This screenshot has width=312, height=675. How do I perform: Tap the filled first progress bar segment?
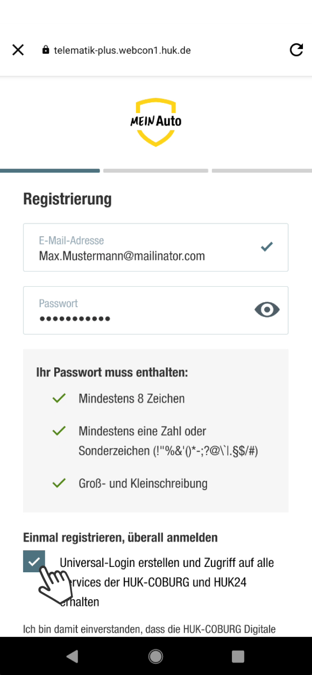point(50,170)
